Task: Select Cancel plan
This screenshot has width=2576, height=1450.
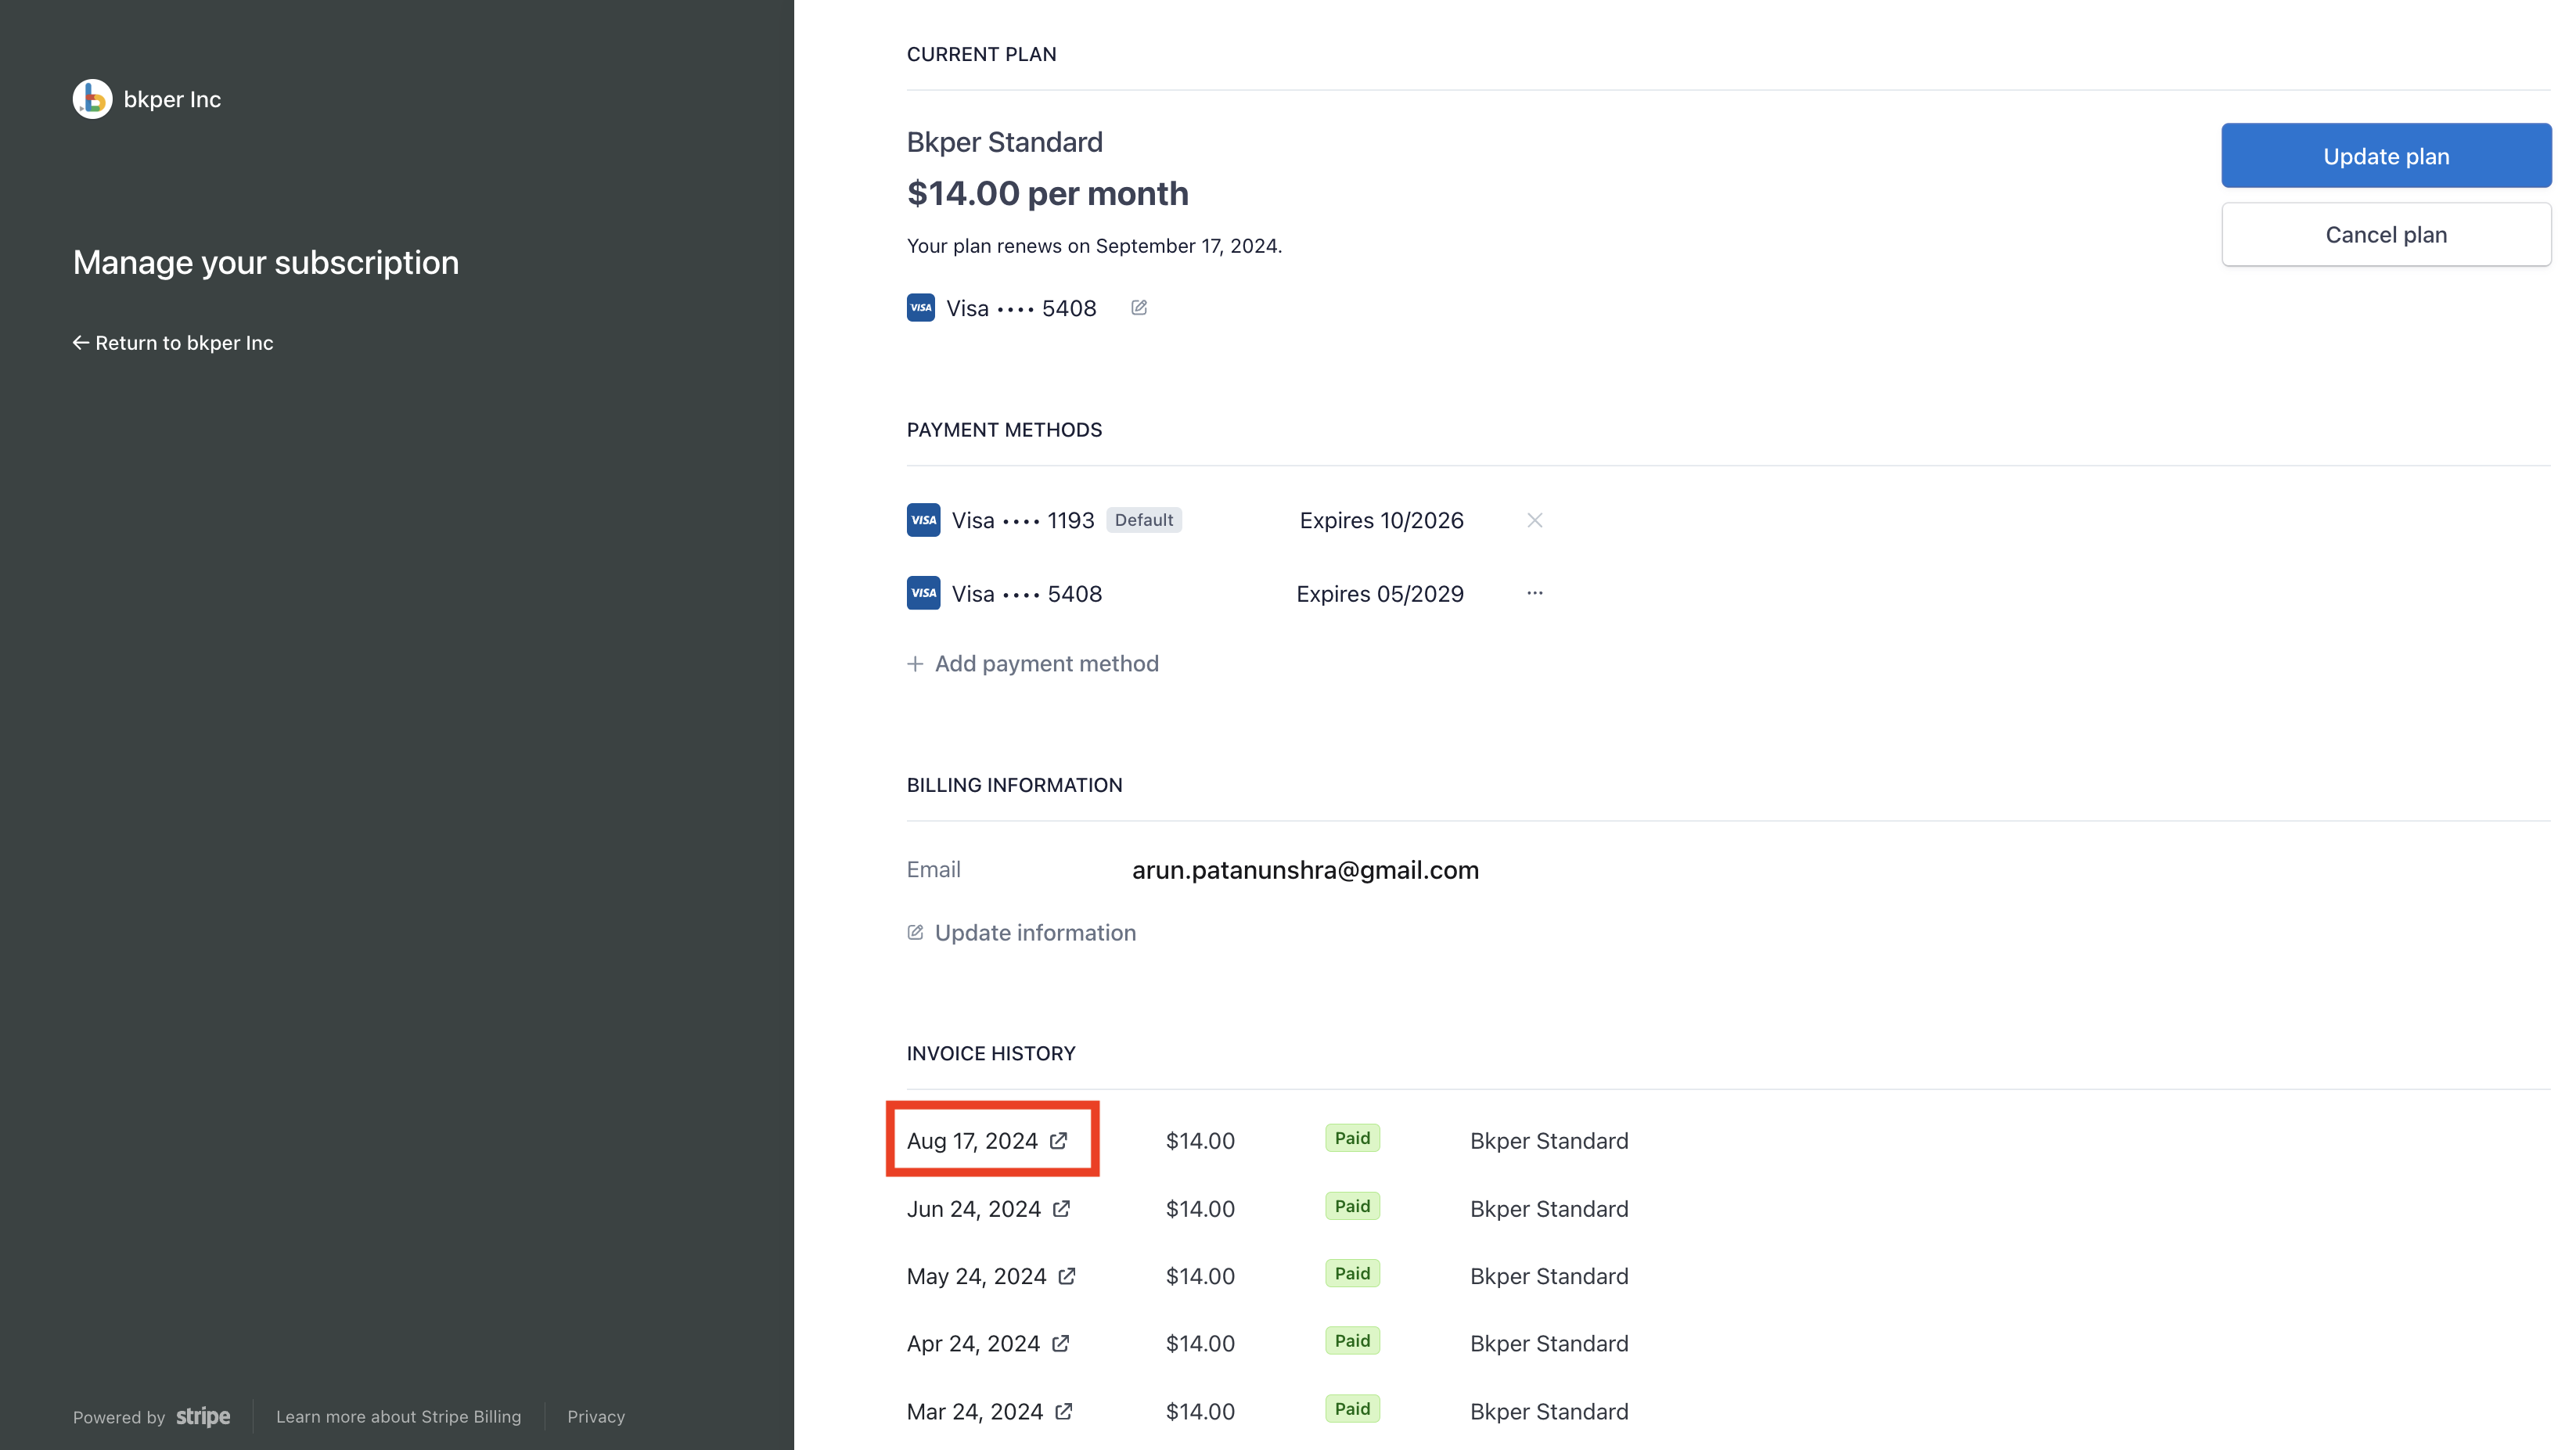Action: (2386, 234)
